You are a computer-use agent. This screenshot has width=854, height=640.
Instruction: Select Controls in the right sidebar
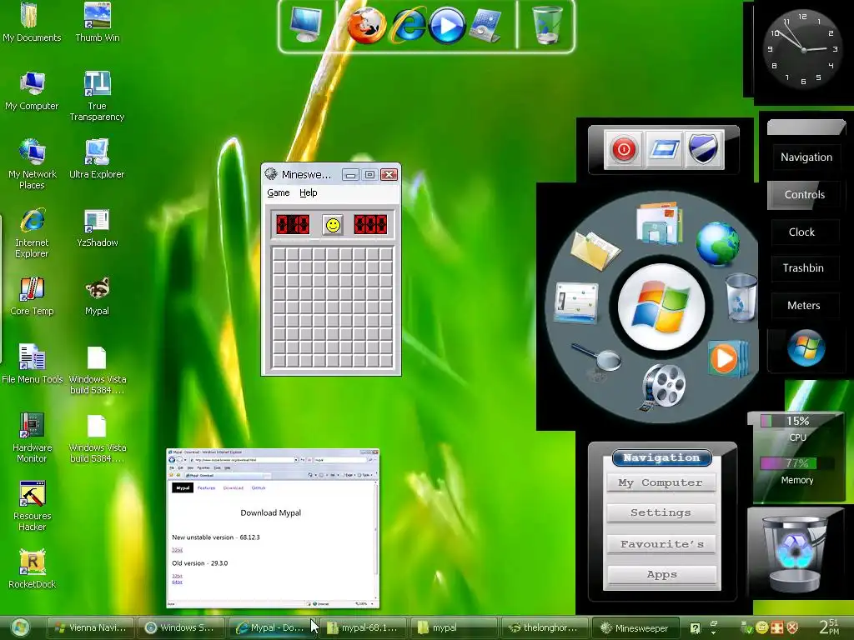pos(804,195)
